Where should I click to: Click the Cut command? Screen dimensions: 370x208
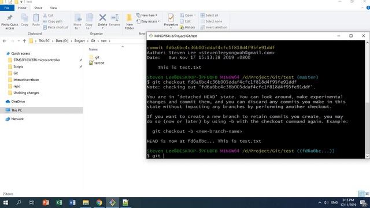[x=48, y=16]
